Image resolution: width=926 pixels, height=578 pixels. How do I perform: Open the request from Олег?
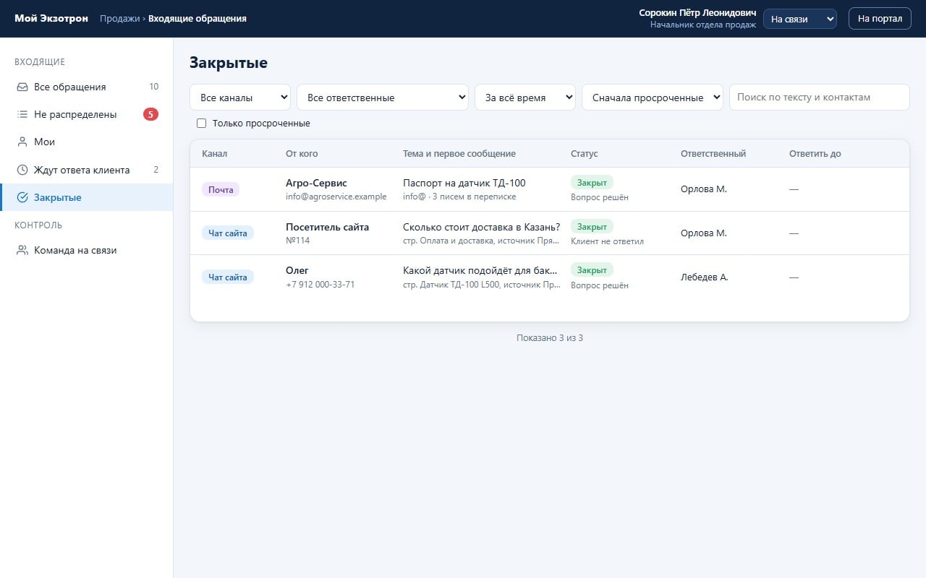[549, 277]
